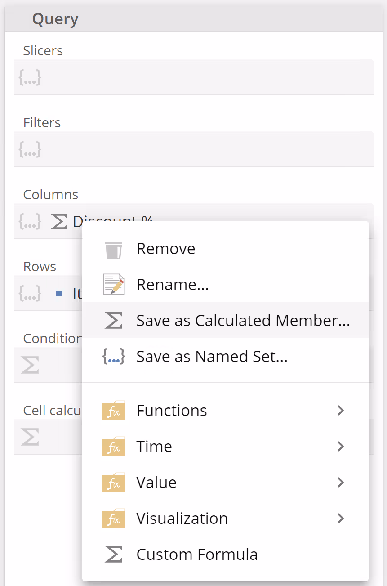Expand the Functions submenu arrow

tap(340, 410)
